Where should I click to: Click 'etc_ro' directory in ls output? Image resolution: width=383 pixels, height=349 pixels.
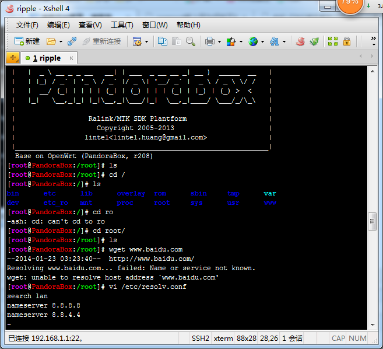click(56, 203)
